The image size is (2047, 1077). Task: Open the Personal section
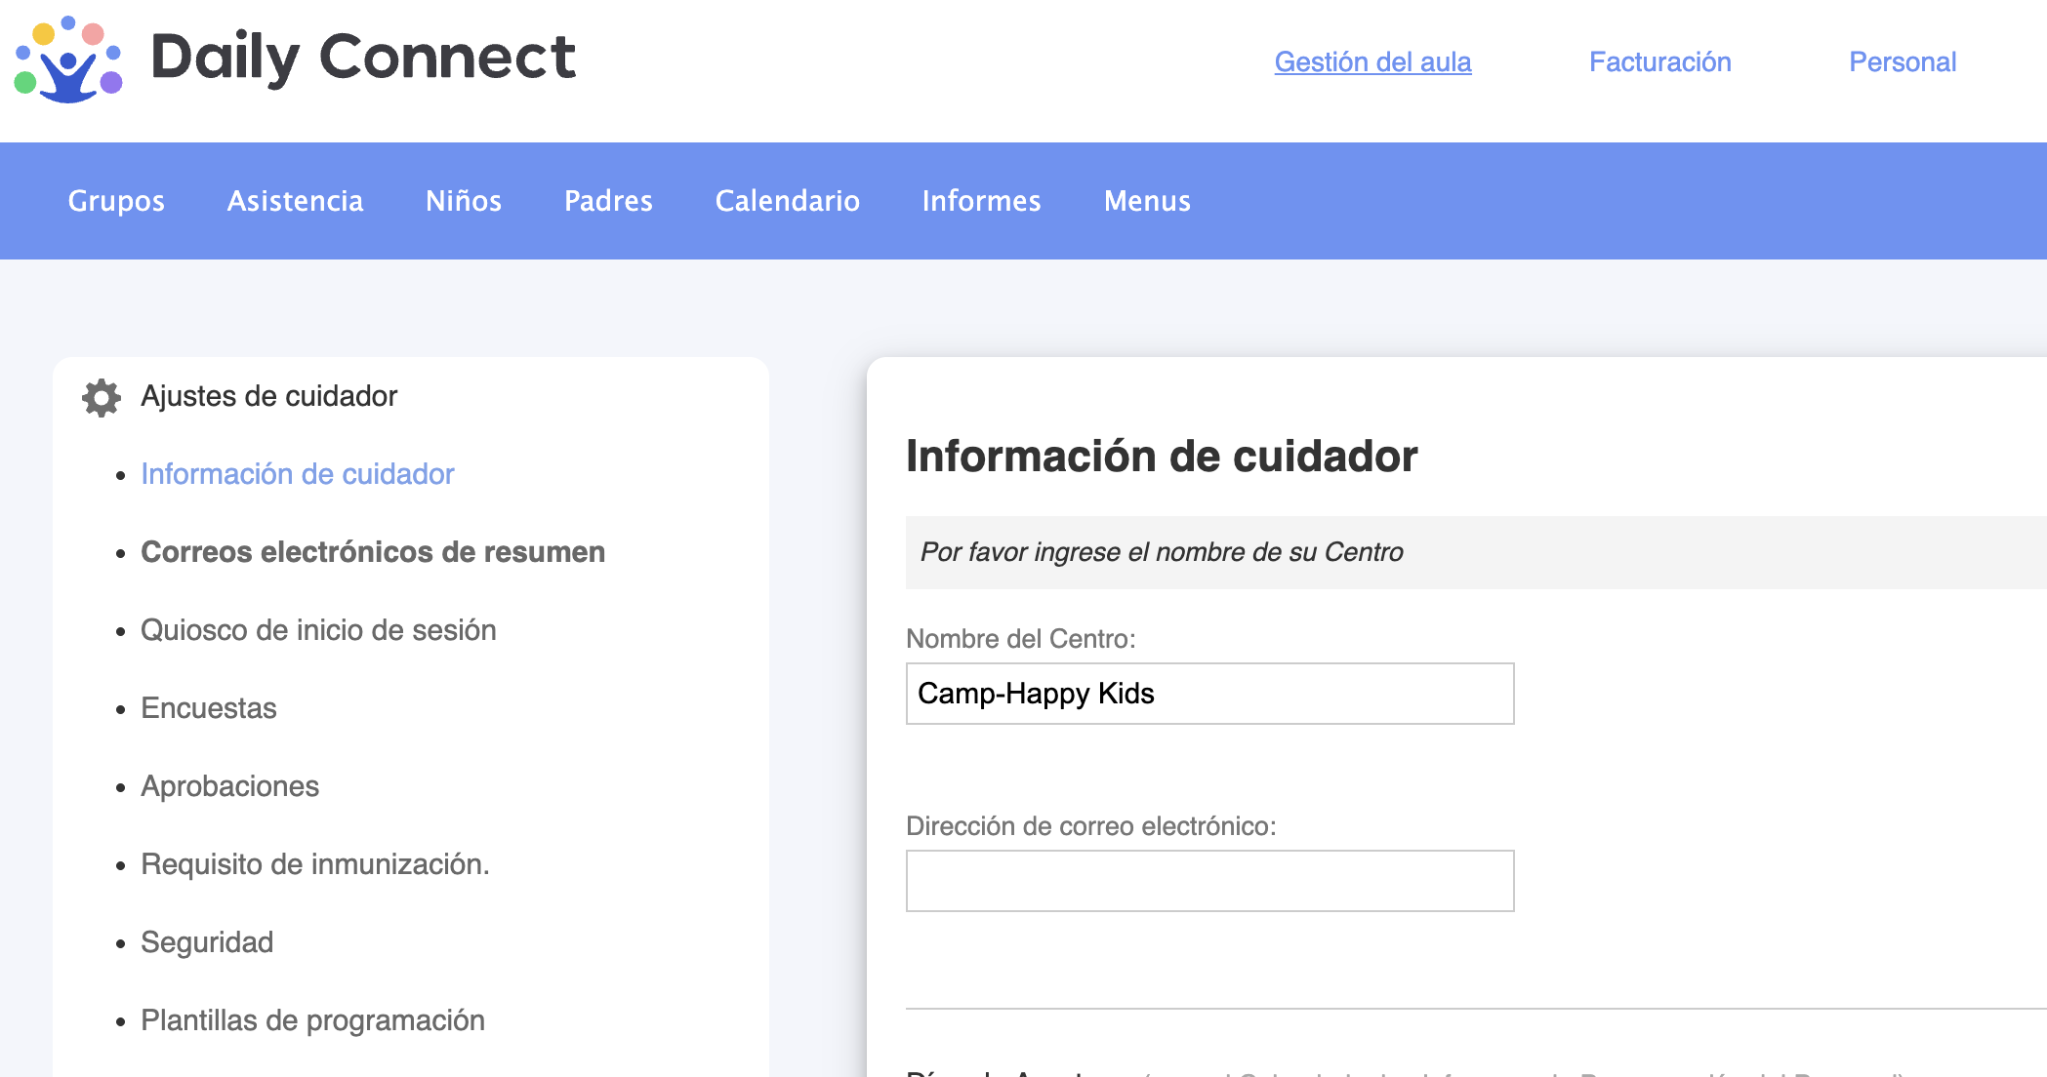pos(1902,62)
